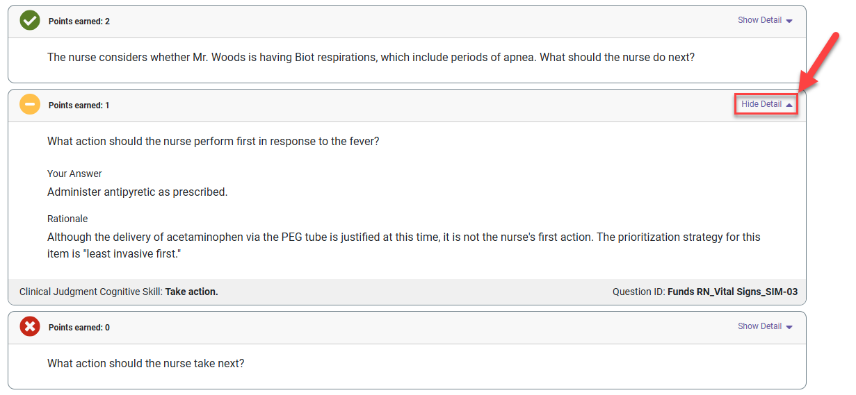The image size is (856, 395).
Task: Select the 'Points earned: 0' header
Action: coord(79,328)
